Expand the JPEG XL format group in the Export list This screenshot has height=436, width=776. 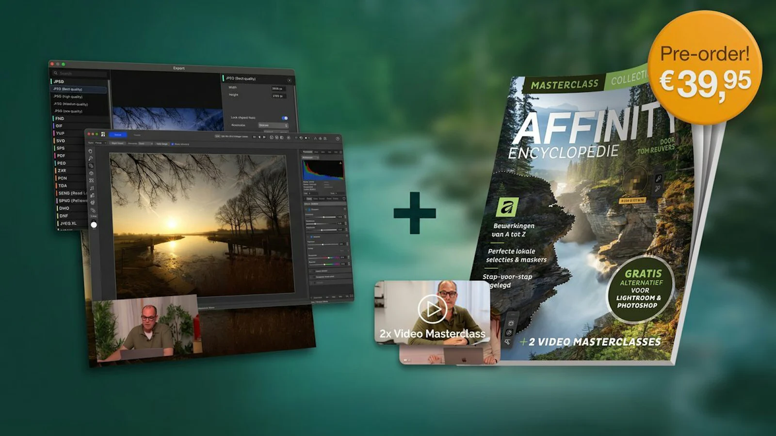tap(72, 223)
